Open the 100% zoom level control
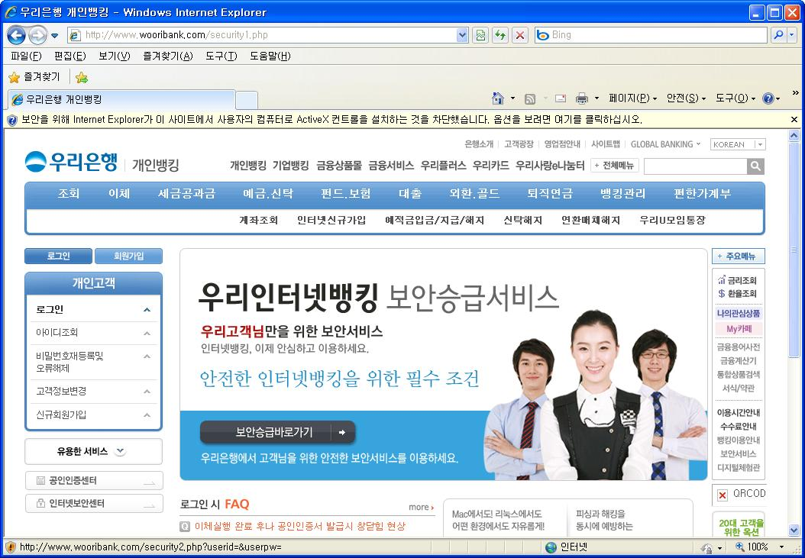 [x=759, y=547]
